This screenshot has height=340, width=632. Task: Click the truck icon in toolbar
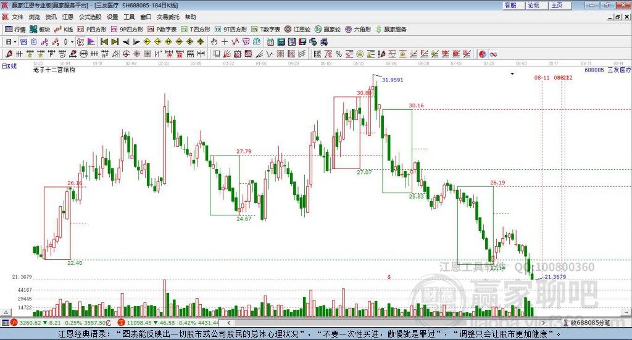pyautogui.click(x=323, y=42)
